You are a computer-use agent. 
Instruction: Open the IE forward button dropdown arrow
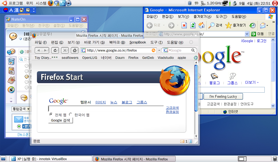tap(178, 25)
